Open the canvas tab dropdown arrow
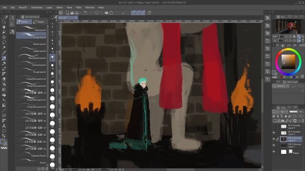Image resolution: width=305 pixels, height=171 pixels. click(x=76, y=18)
